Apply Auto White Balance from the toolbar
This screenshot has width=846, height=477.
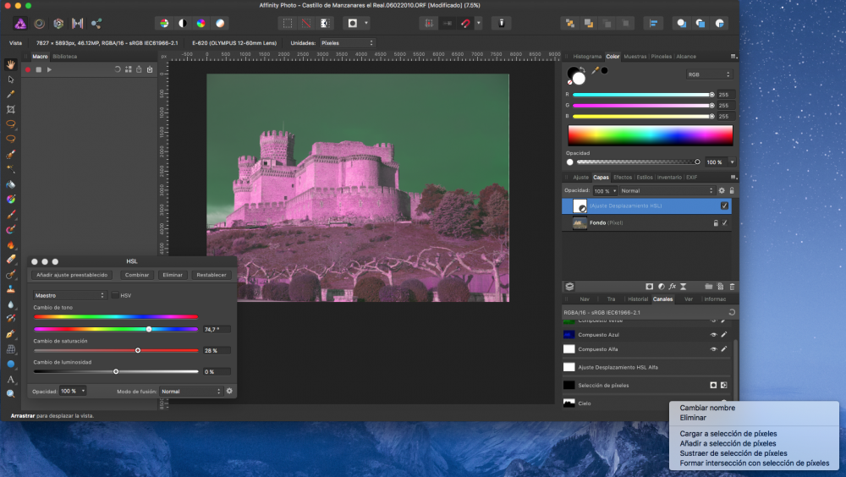(x=220, y=23)
